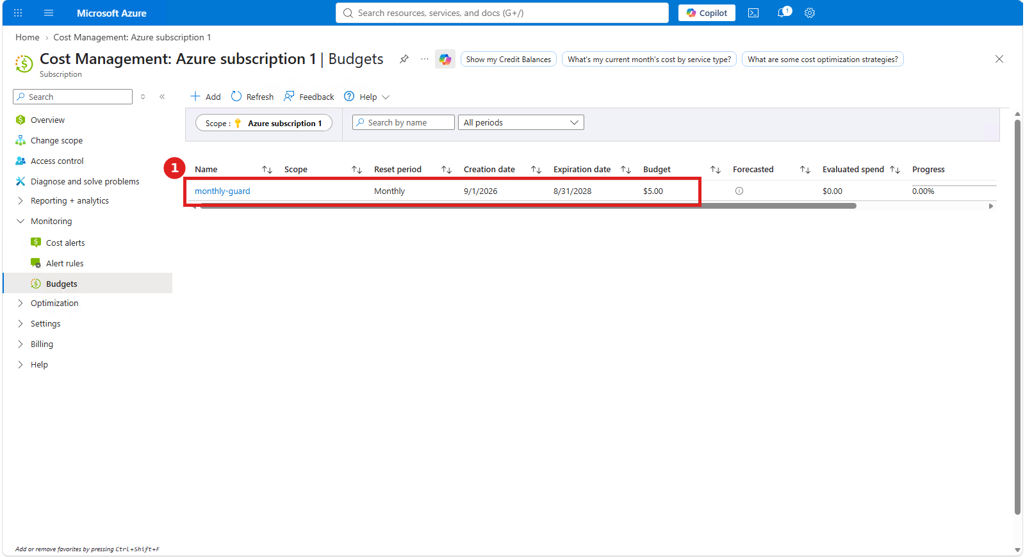Open the Feedback pane

pos(309,97)
